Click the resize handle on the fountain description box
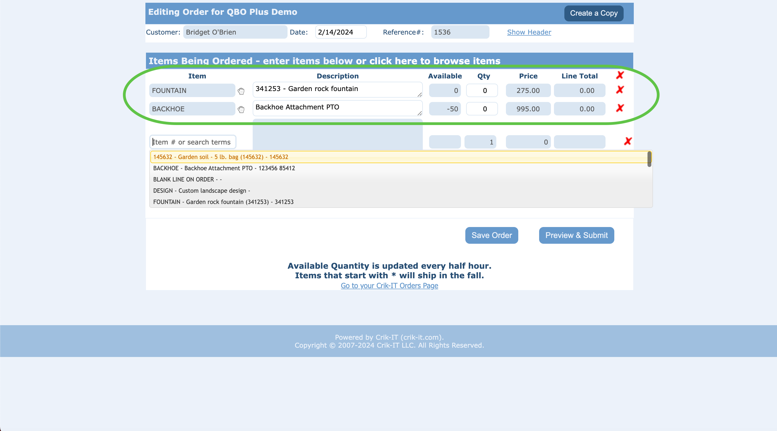The image size is (777, 431). coord(420,95)
